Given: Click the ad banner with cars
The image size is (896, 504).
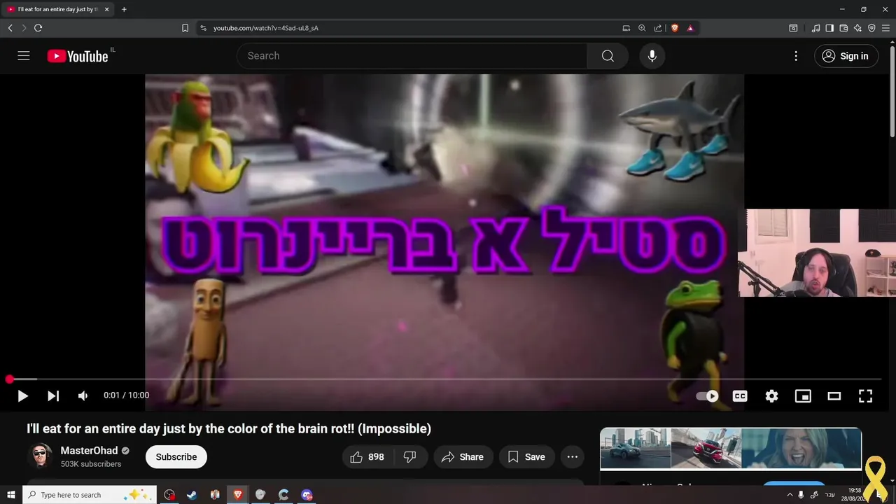Looking at the screenshot, I should (731, 449).
